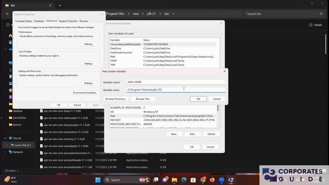Click Program Files in the address breadcrumb
This screenshot has width=329, height=185.
pyautogui.click(x=115, y=14)
